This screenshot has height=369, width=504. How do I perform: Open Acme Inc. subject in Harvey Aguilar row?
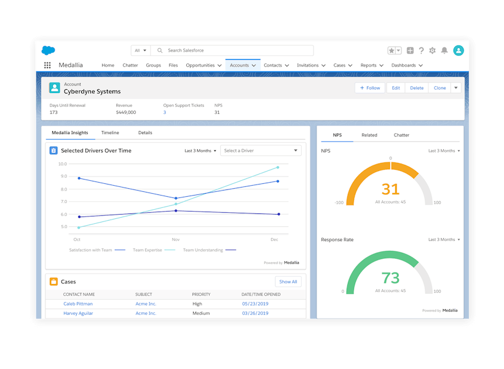[x=146, y=313]
